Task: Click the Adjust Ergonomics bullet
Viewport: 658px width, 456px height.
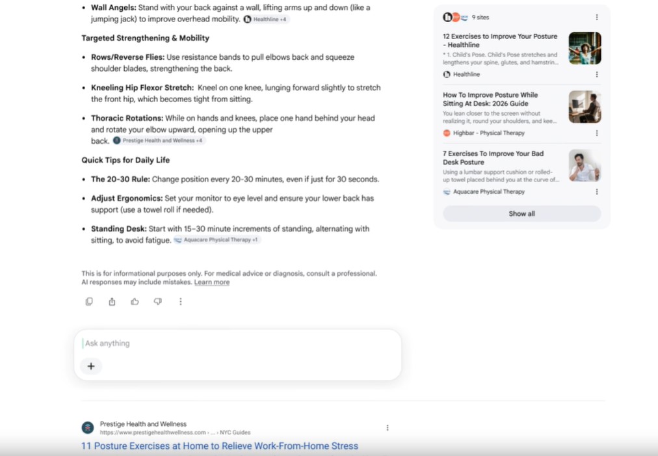Action: click(x=232, y=204)
